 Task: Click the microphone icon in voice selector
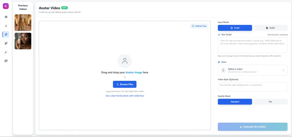pyautogui.click(x=223, y=70)
